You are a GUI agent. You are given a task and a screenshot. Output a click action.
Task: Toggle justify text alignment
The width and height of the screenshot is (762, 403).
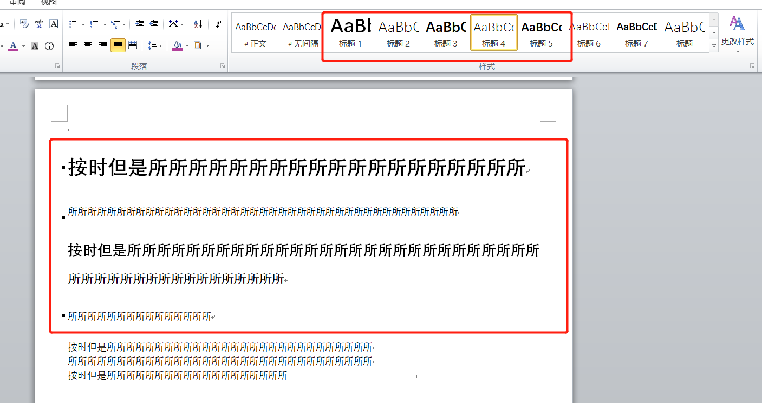coord(118,45)
